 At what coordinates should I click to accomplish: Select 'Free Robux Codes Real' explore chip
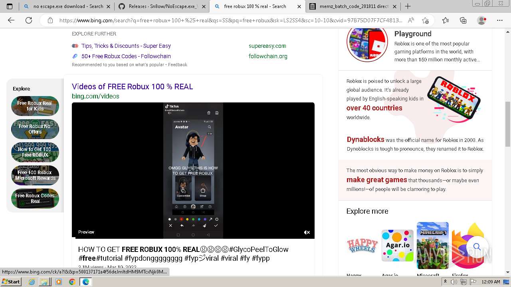35,198
